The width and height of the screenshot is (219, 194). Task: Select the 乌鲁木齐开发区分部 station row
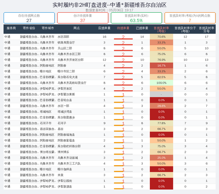click(x=109, y=60)
